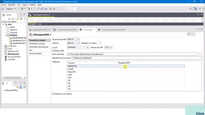
Task: Open the Schéma Built-in dropdown
Action: [73, 43]
